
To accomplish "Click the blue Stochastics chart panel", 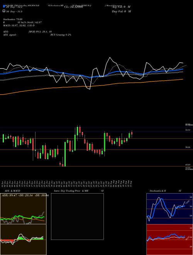I will click(x=169, y=209).
